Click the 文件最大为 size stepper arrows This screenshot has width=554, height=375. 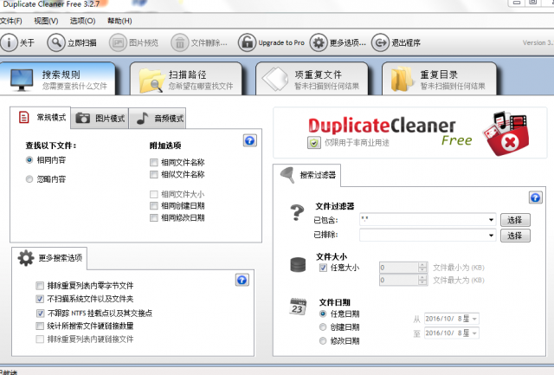422,281
